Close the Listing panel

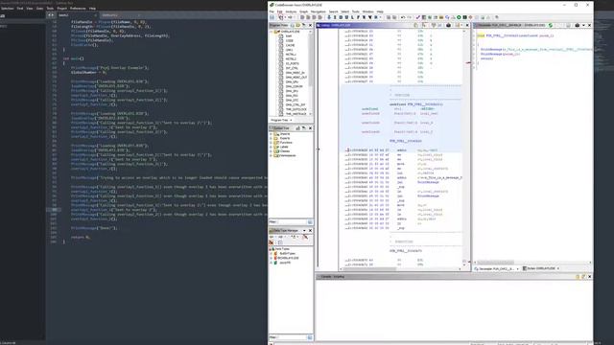[x=467, y=26]
